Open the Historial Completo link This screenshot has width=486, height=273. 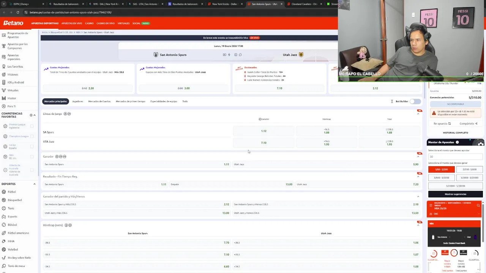(x=455, y=133)
